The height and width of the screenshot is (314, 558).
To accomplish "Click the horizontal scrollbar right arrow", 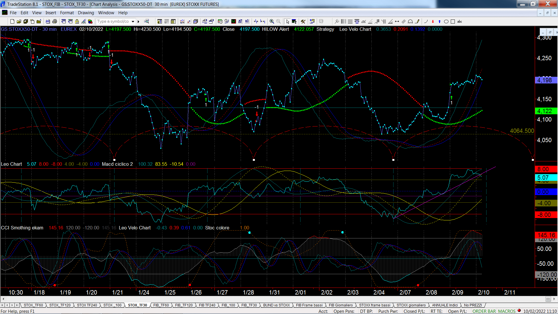I will [554, 299].
